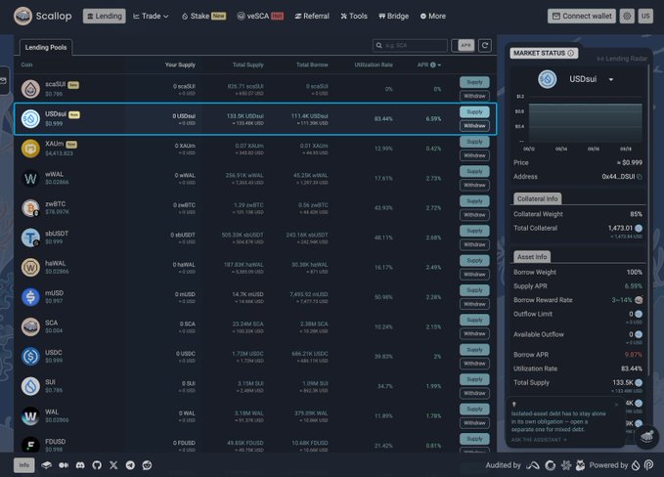Switch to Collateral Info tab
Image resolution: width=664 pixels, height=477 pixels.
pos(538,198)
